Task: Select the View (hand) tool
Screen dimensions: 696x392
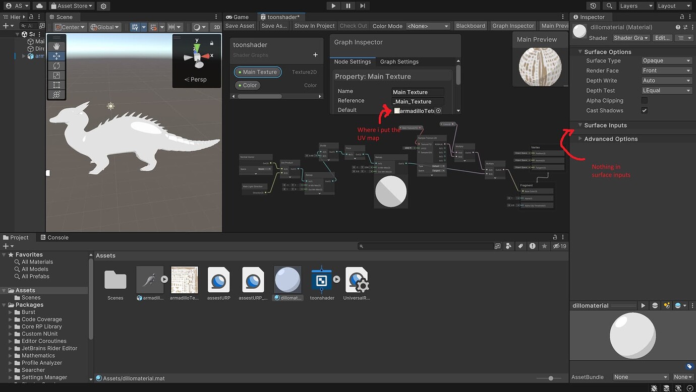Action: pyautogui.click(x=56, y=46)
